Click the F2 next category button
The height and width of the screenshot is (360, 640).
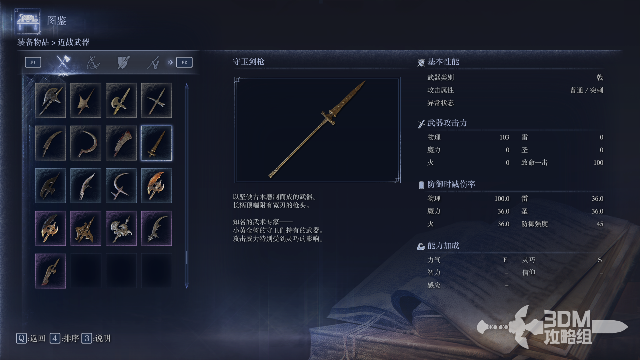184,62
